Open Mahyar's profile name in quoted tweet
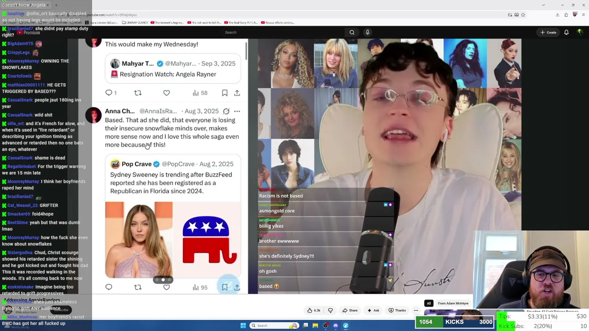Viewport: 589px width, 331px height. (138, 63)
